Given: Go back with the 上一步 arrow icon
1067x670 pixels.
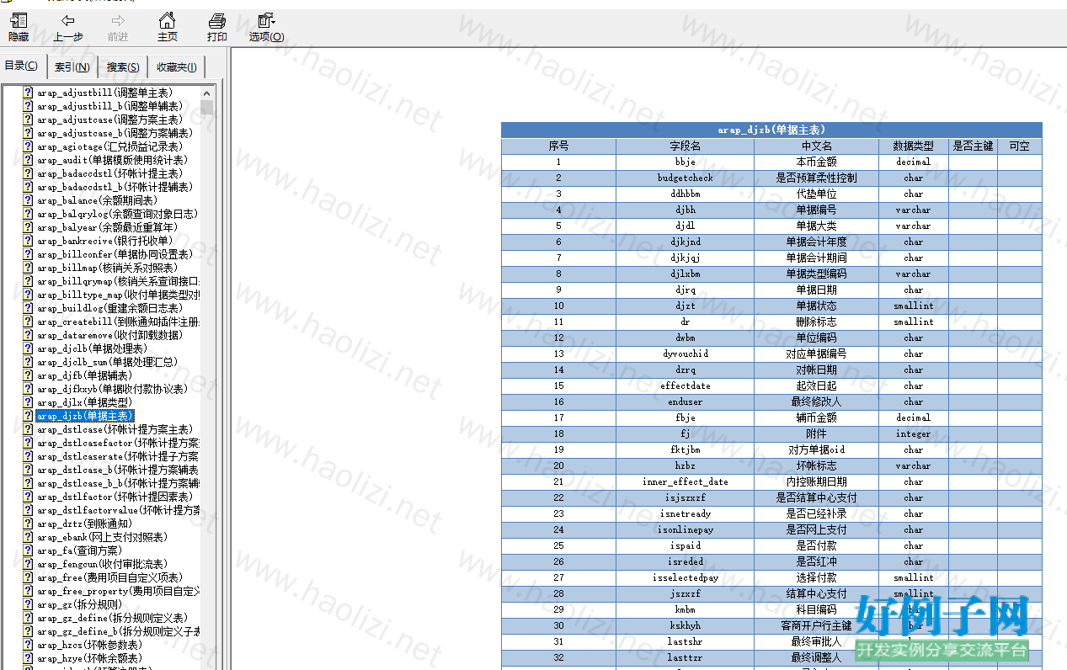Looking at the screenshot, I should click(x=68, y=21).
